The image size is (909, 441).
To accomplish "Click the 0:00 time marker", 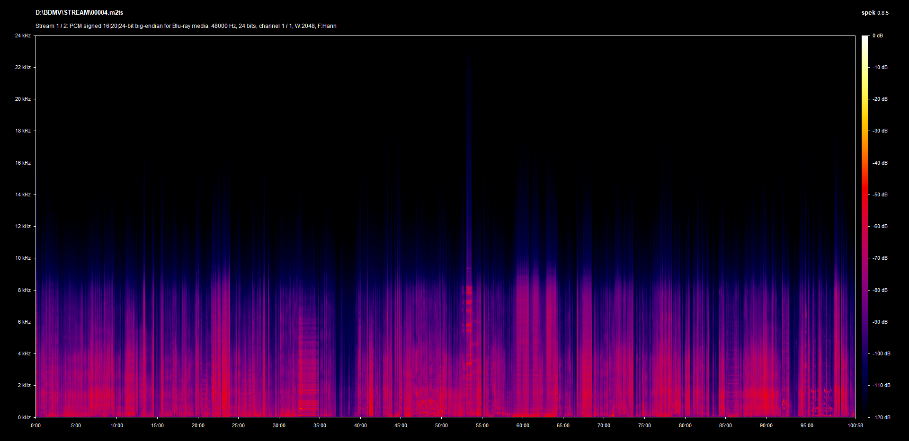I will pos(36,425).
